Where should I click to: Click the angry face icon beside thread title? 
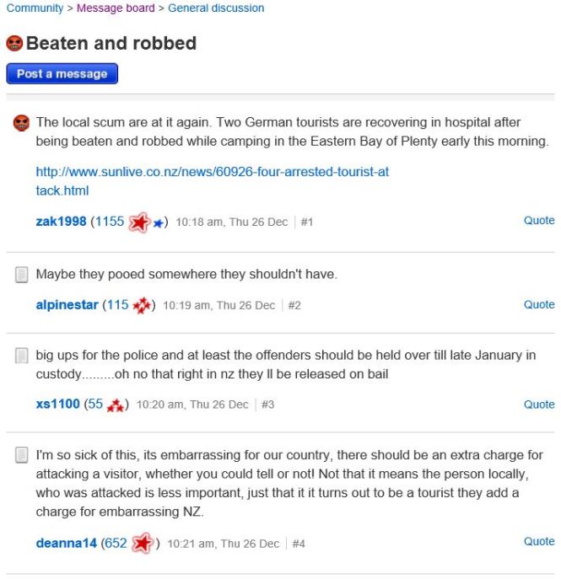pos(14,44)
